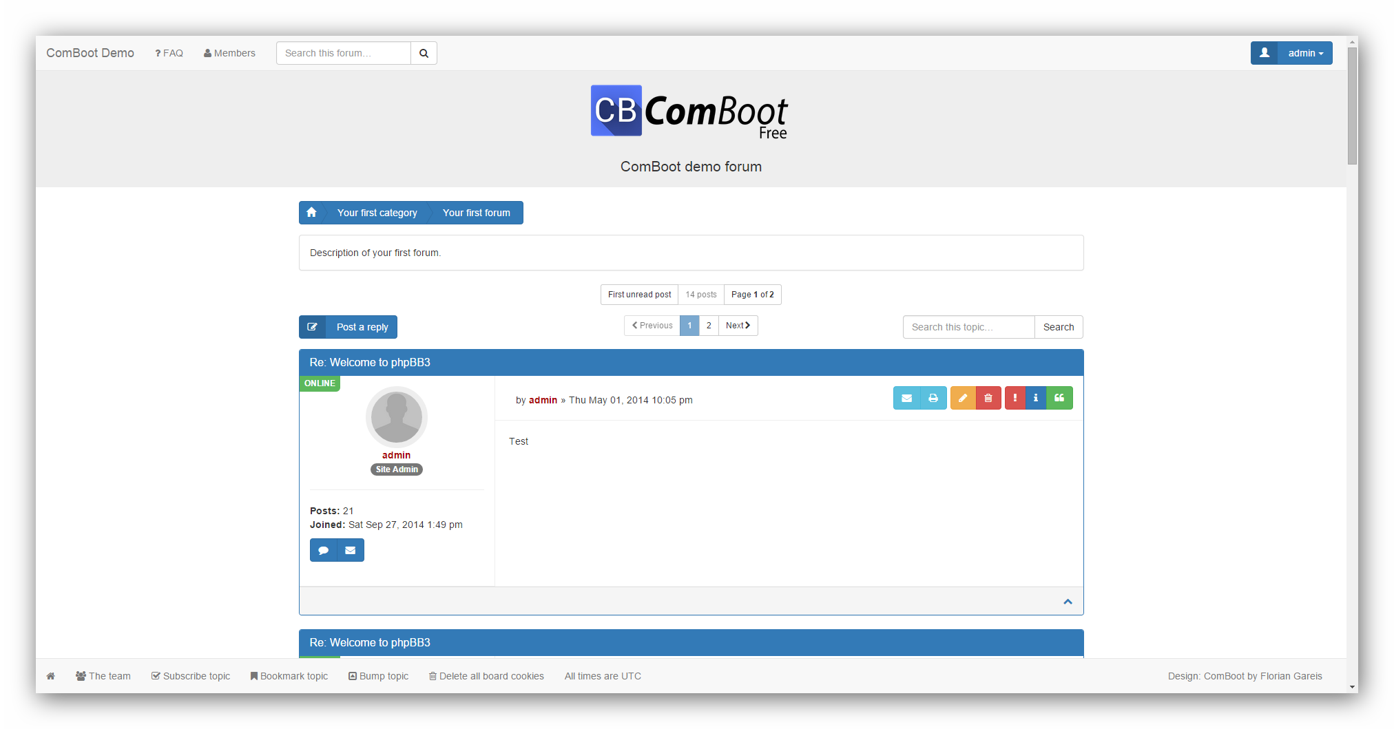Email this post via envelope icon
The image size is (1394, 729).
pos(906,398)
